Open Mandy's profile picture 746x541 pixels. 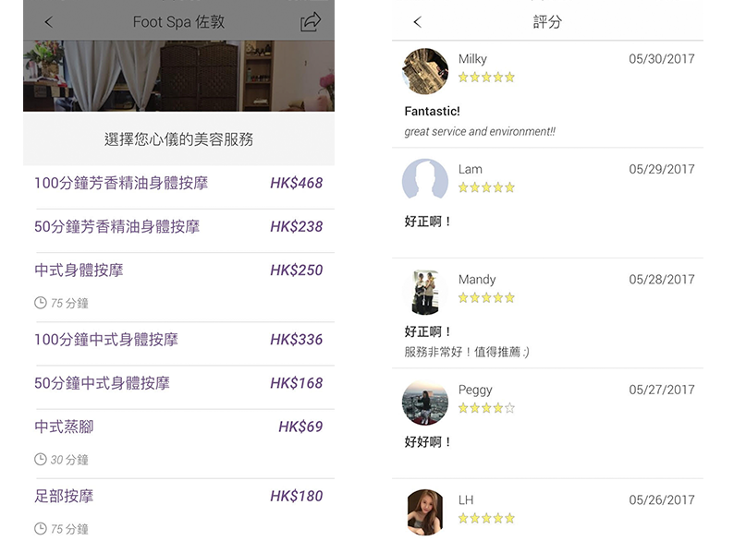[425, 292]
